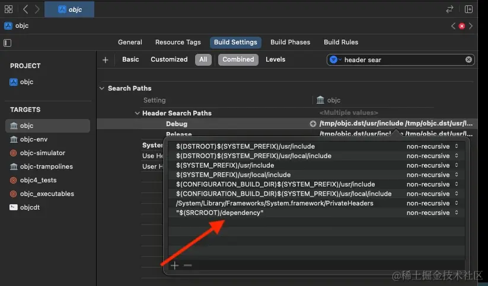Switch to the Build Rules tab
Viewport: 488px width, 286px height.
click(x=341, y=42)
